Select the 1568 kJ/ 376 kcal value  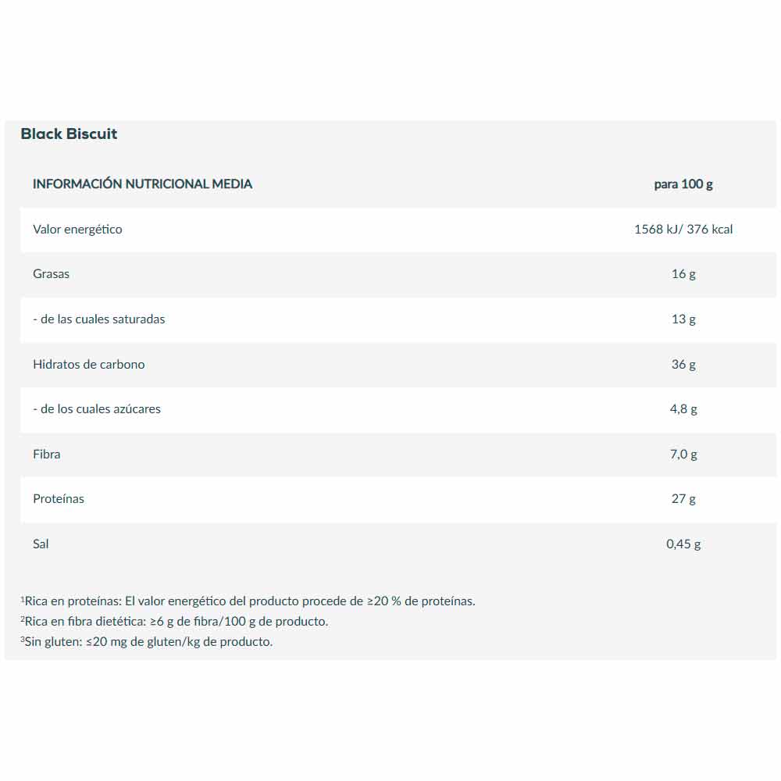683,230
